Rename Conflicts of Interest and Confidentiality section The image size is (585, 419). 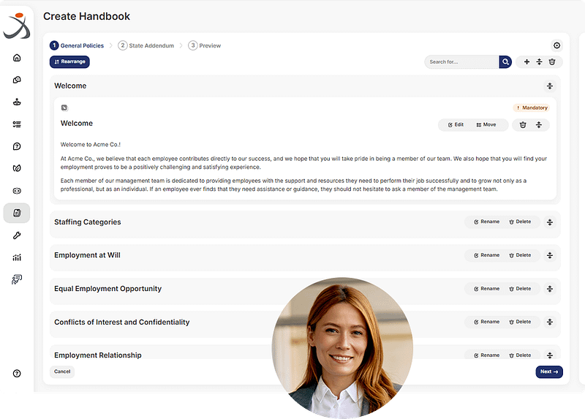click(x=486, y=322)
